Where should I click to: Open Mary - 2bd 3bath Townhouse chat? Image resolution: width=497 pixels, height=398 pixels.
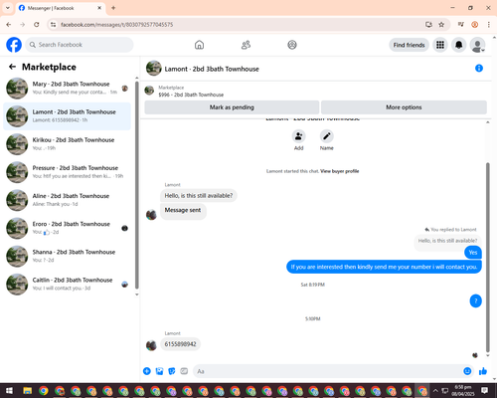[67, 89]
